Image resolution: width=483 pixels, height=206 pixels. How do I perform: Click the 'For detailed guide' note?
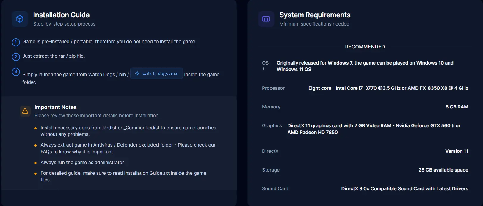[123, 177]
